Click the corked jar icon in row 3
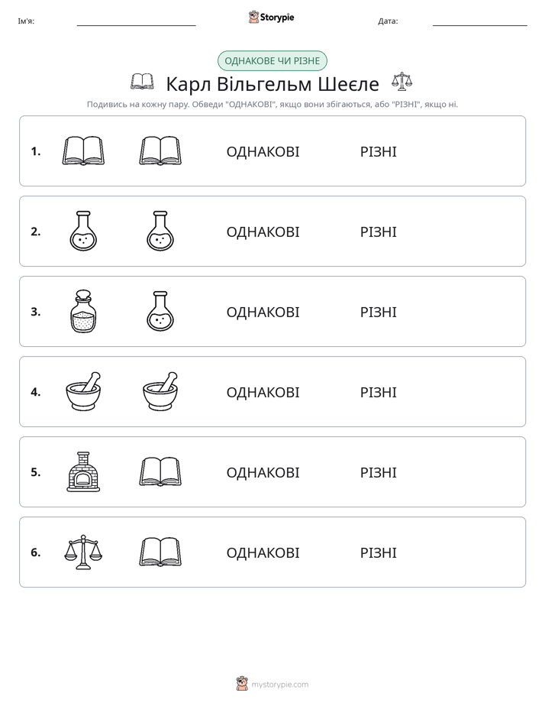The width and height of the screenshot is (545, 706). pyautogui.click(x=83, y=311)
